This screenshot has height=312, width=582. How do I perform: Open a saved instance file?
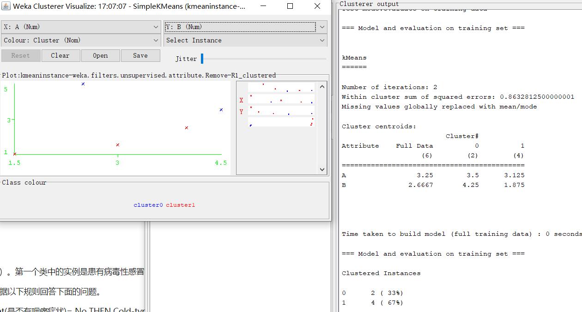tap(100, 55)
